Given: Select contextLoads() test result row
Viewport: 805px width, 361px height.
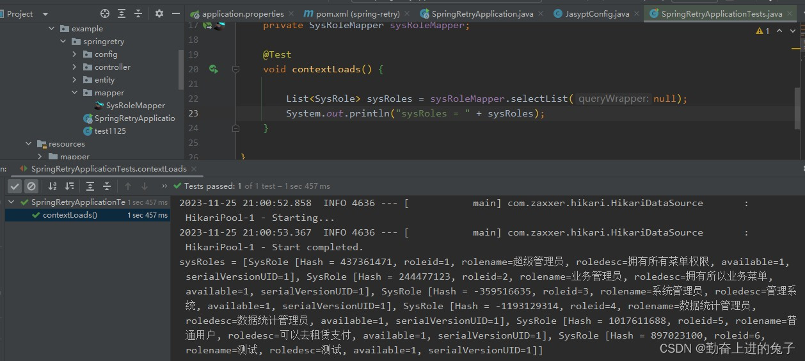Looking at the screenshot, I should click(x=88, y=215).
